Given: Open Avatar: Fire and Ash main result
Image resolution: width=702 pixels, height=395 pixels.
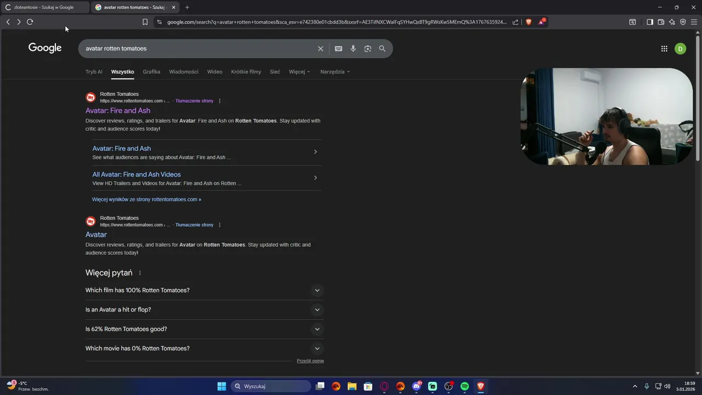Looking at the screenshot, I should [x=118, y=111].
